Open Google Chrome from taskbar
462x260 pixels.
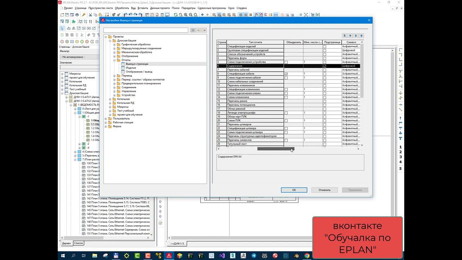coord(307,256)
